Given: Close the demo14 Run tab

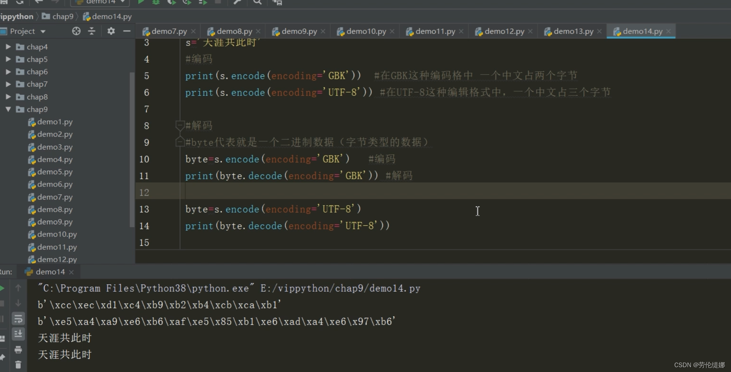Looking at the screenshot, I should 71,272.
